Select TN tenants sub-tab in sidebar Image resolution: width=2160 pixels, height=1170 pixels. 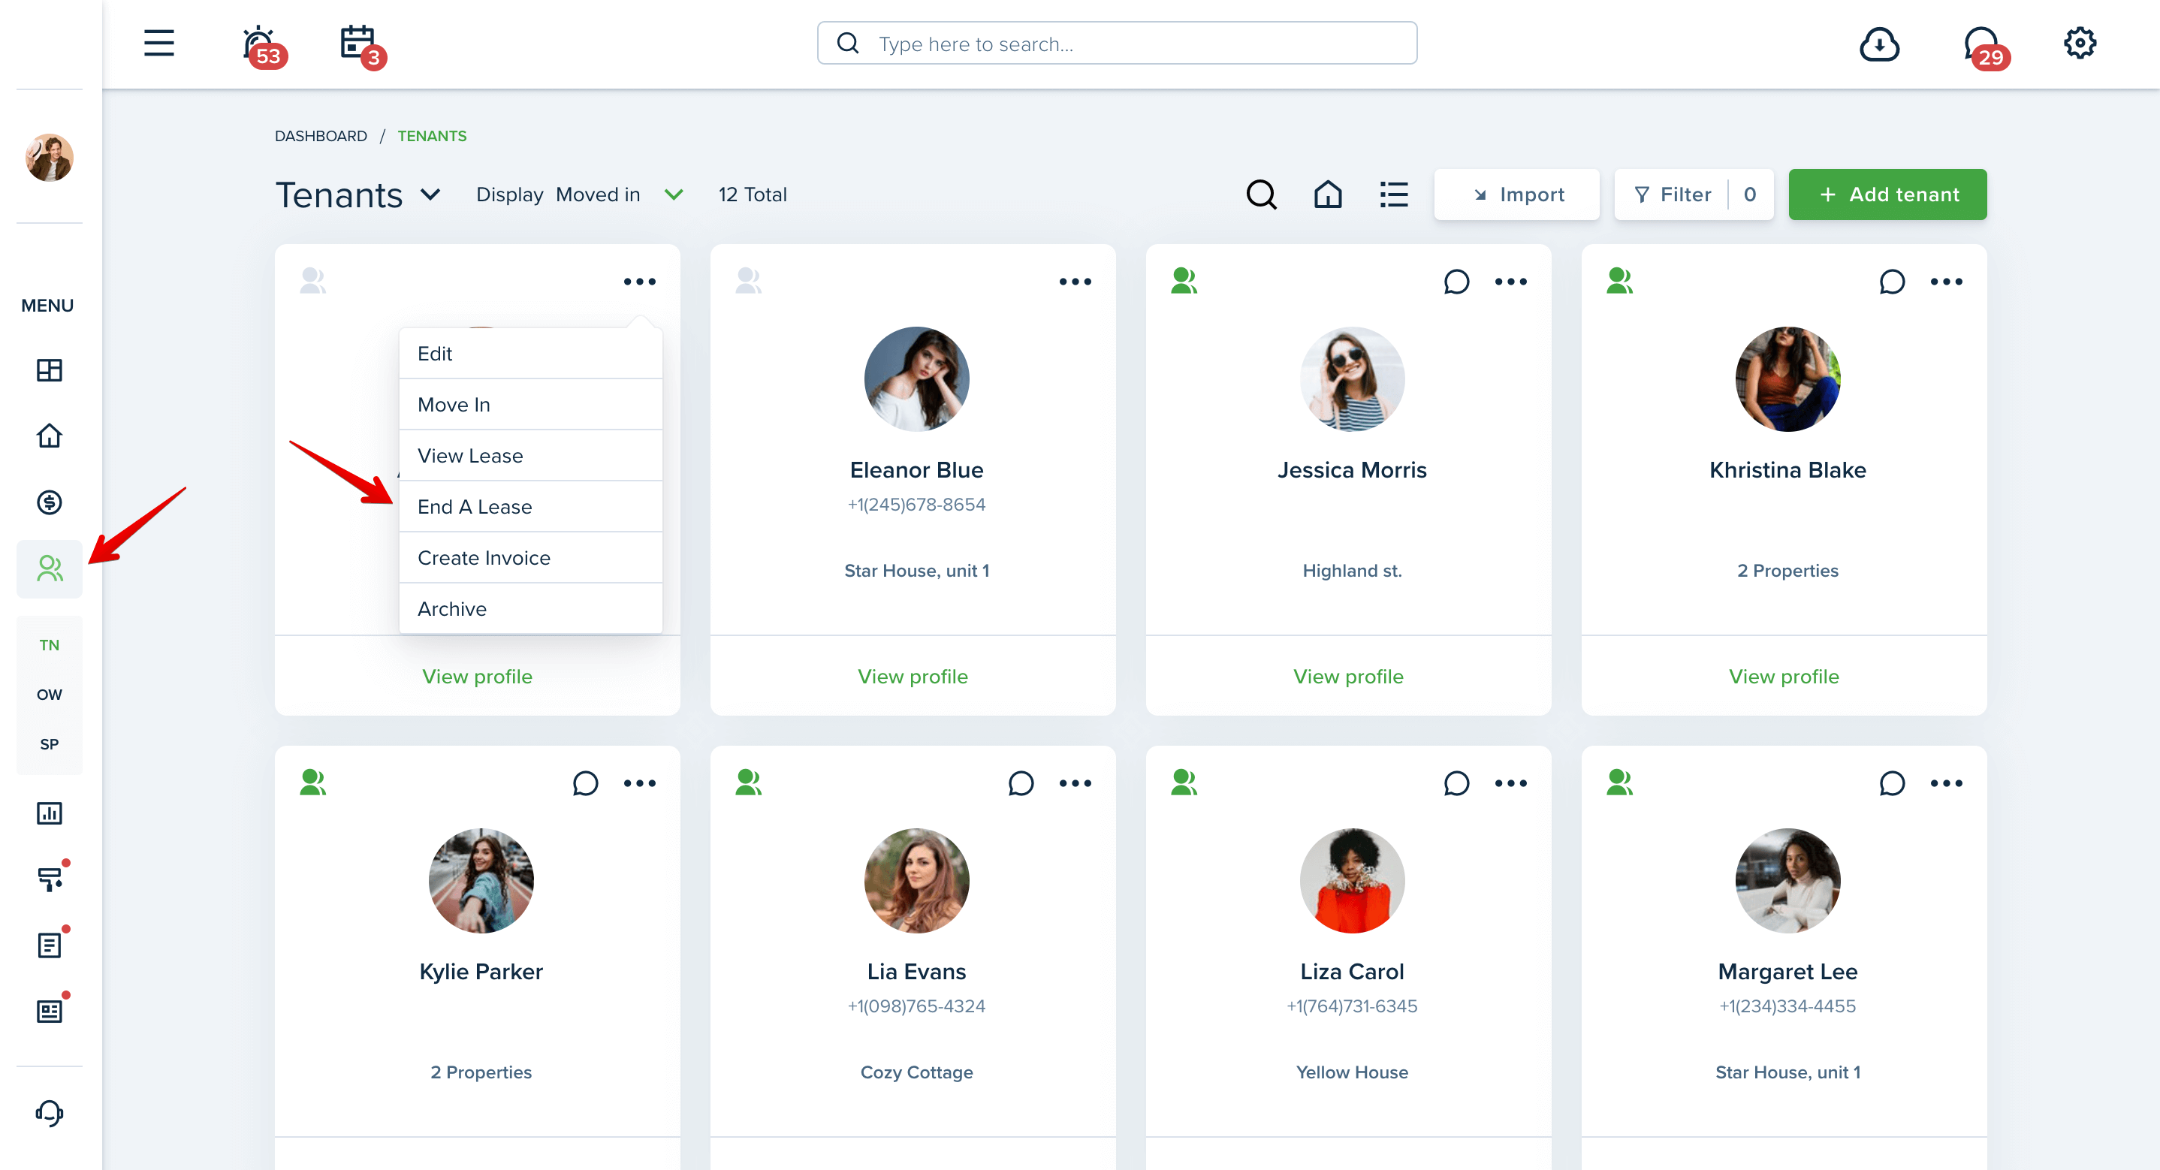pyautogui.click(x=50, y=644)
